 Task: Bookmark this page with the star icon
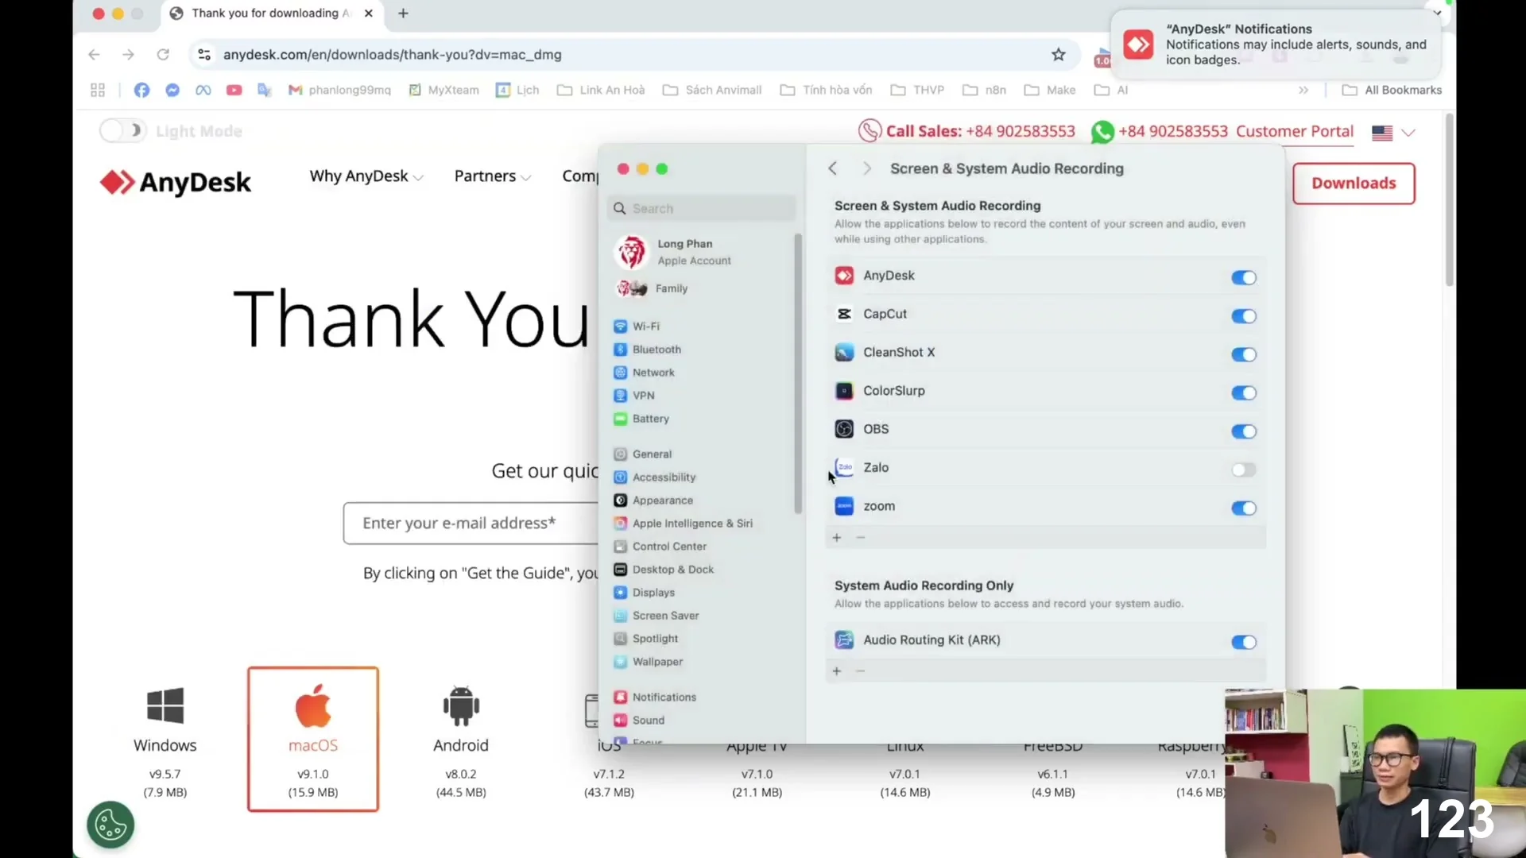tap(1058, 55)
